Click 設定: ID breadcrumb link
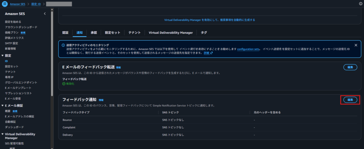 point(36,4)
